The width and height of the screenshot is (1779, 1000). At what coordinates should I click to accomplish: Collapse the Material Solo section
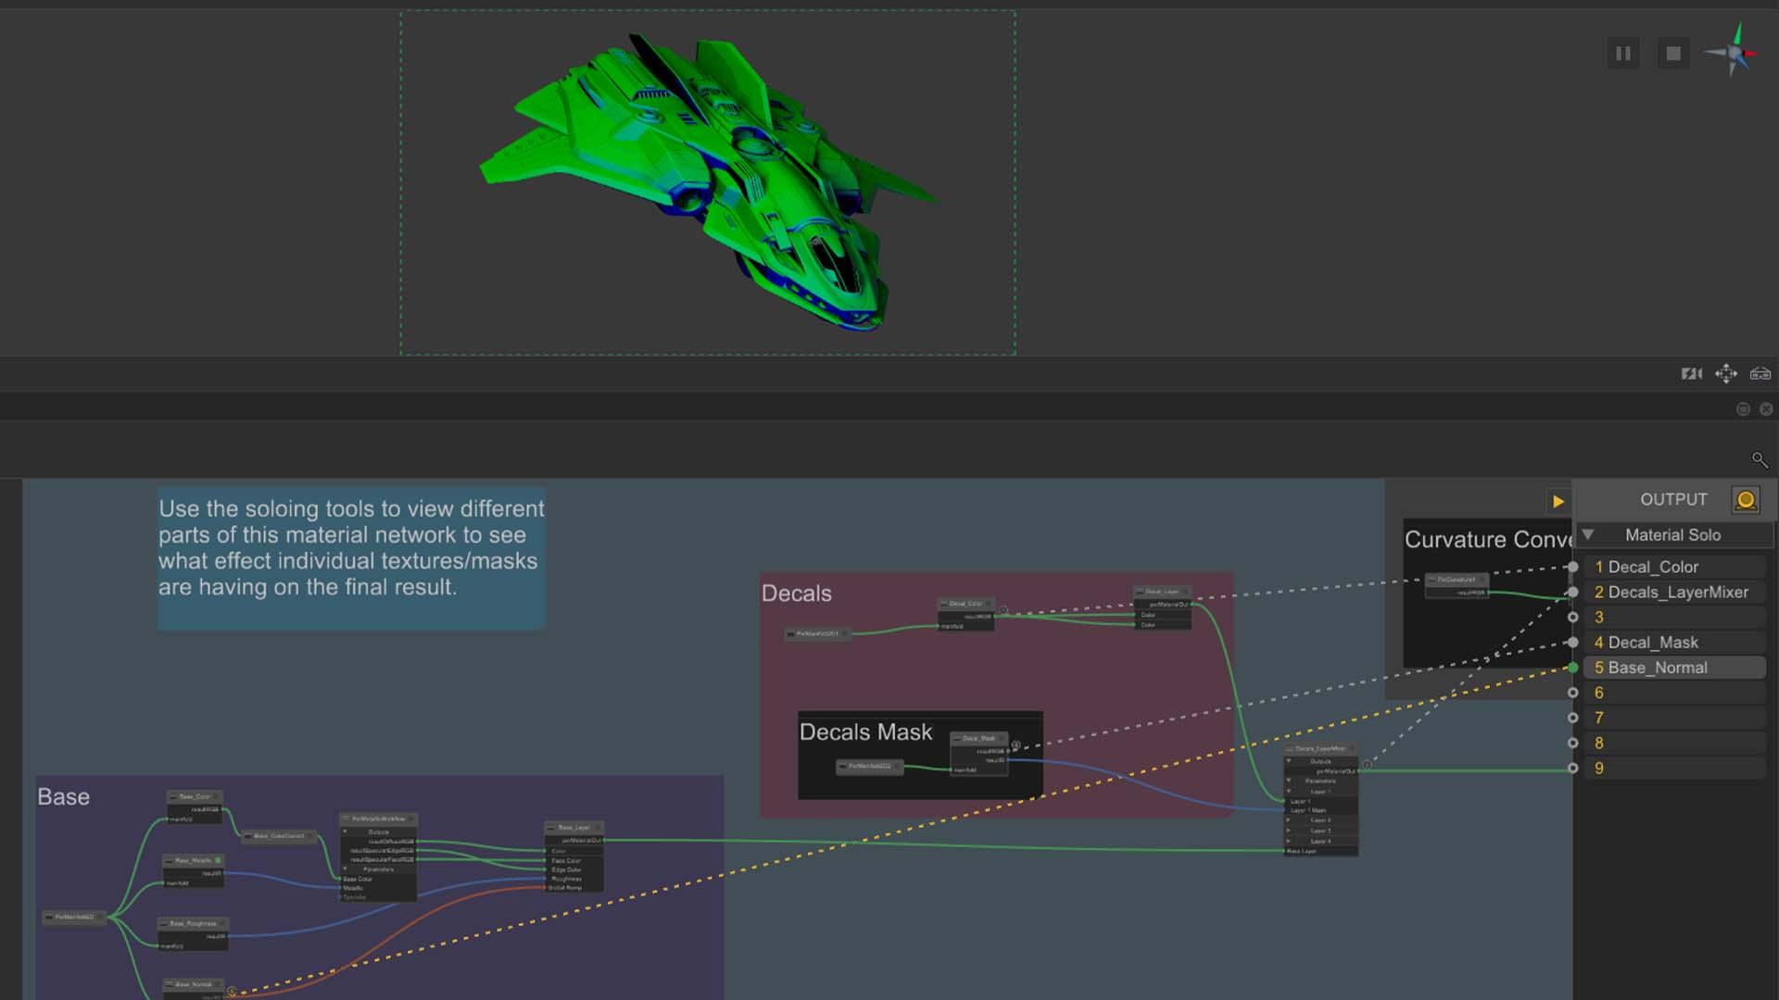point(1588,535)
